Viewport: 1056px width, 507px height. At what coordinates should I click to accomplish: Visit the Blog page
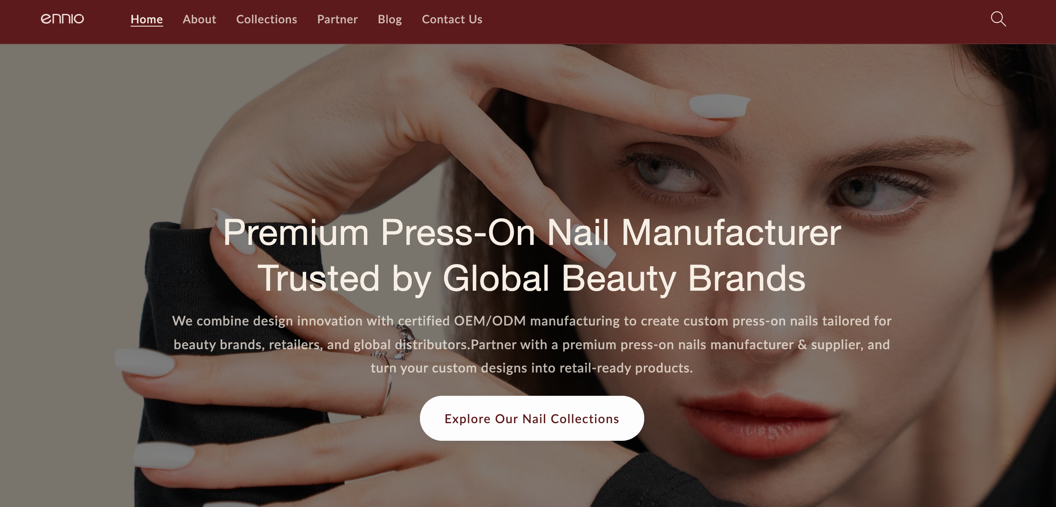tap(390, 19)
